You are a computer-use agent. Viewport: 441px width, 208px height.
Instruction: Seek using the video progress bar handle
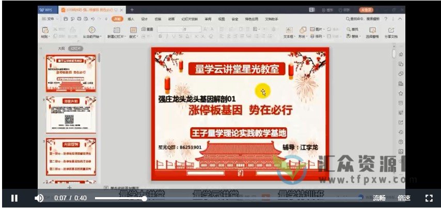point(144,198)
